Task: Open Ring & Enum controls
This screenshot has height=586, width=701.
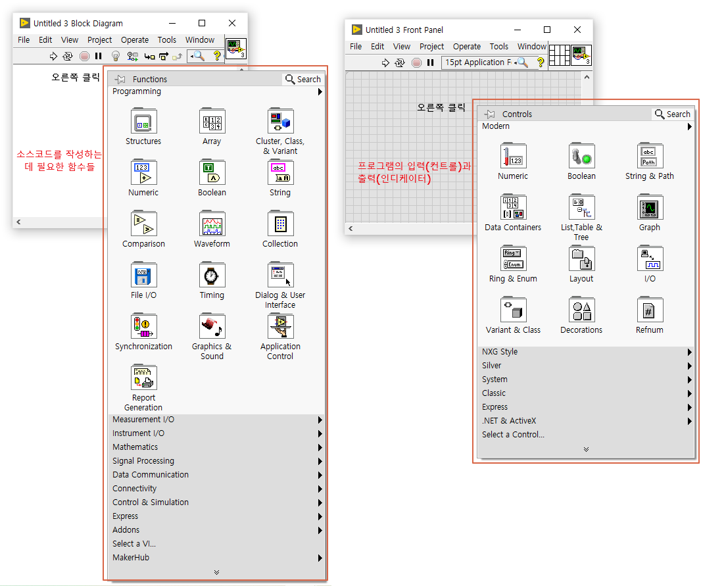Action: pyautogui.click(x=513, y=259)
